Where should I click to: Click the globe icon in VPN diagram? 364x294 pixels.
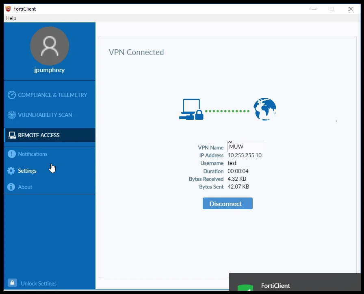pos(264,109)
